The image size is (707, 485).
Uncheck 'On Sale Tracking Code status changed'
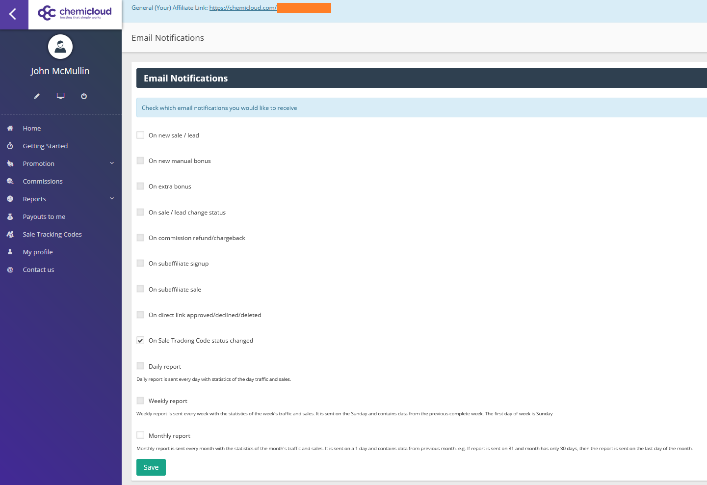point(140,340)
